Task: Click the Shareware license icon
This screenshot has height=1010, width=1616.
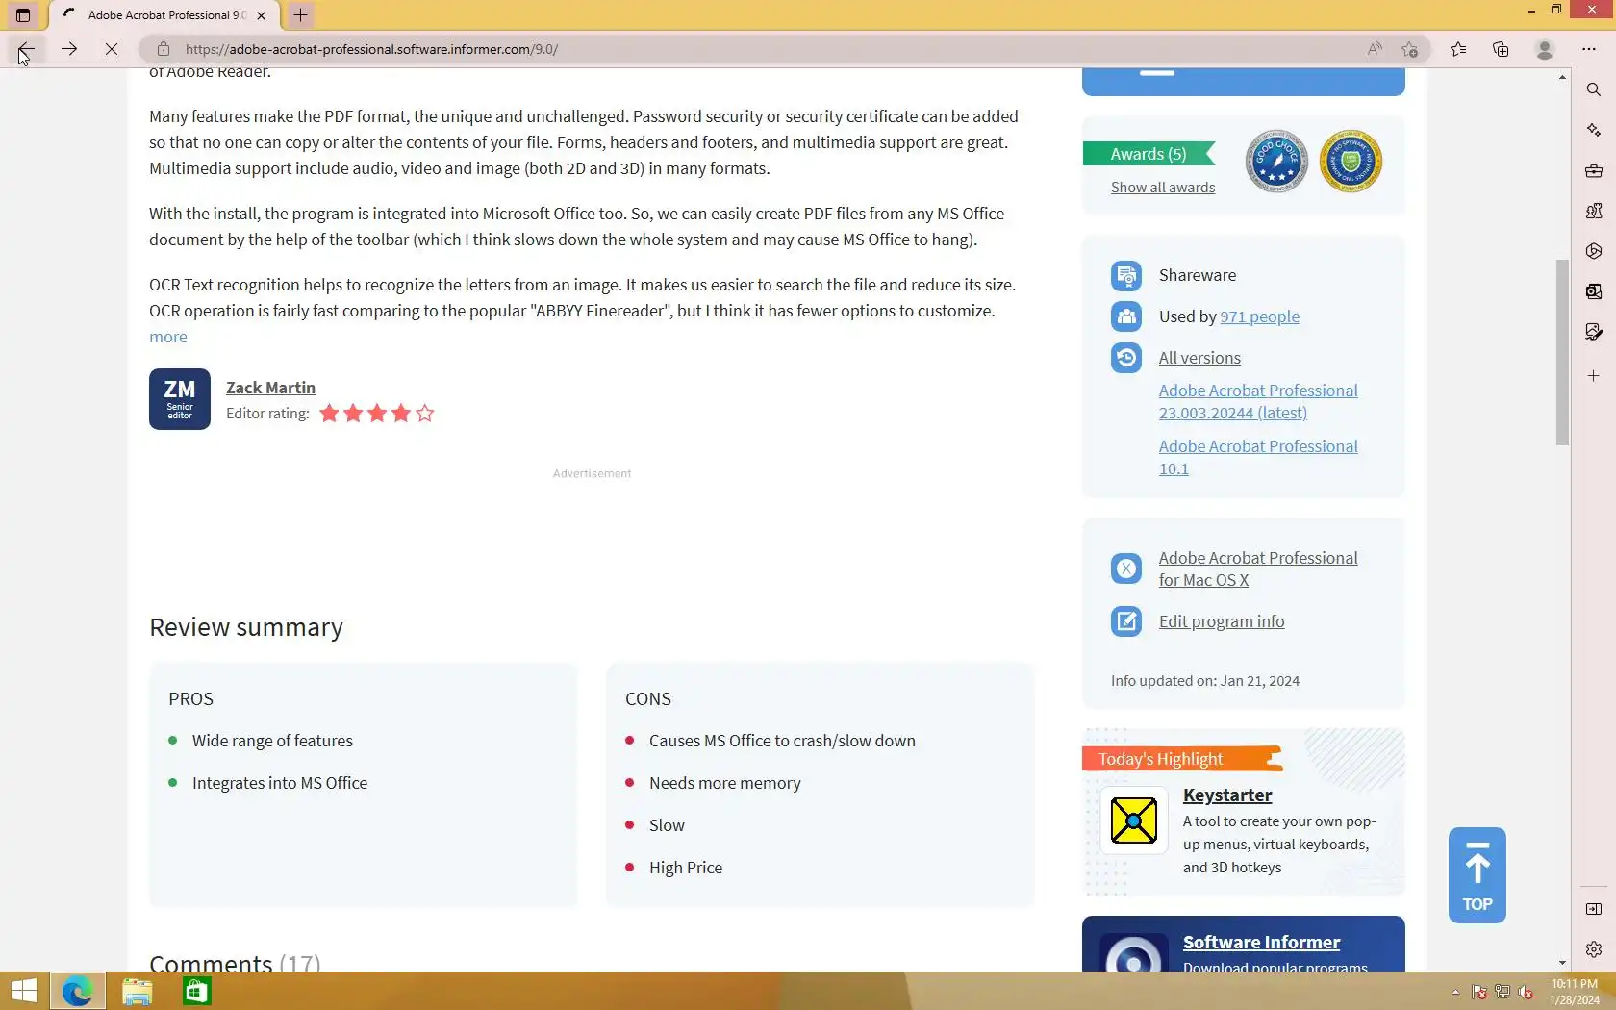Action: click(x=1126, y=276)
